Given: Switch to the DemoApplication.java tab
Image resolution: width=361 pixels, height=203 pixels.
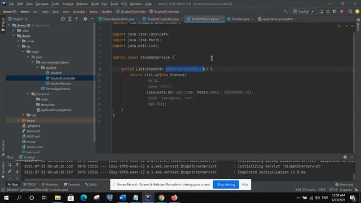Looking at the screenshot, I should click(x=118, y=19).
